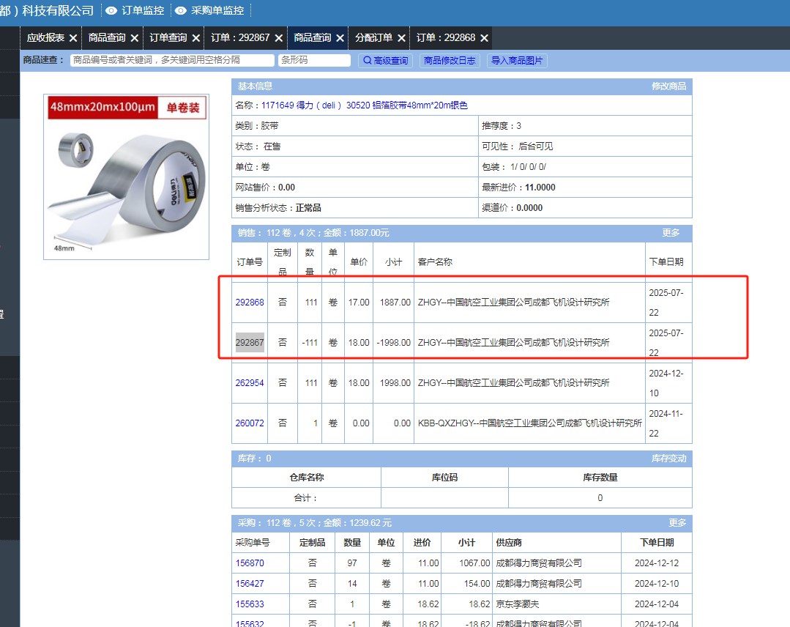Screen dimensions: 790x627
Task: Switch to the 订单：292868 tab
Action: click(x=446, y=38)
